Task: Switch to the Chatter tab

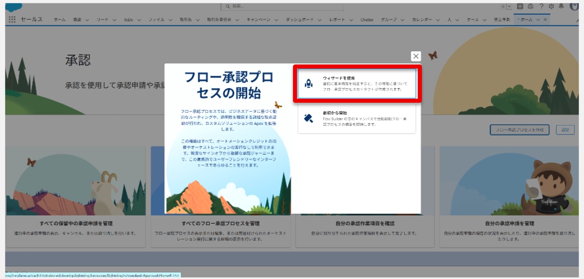Action: coord(367,20)
